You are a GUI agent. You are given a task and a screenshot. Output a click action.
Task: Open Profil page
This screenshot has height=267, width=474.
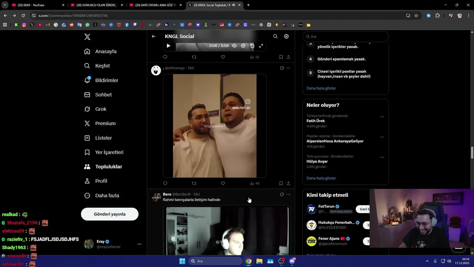96,181
